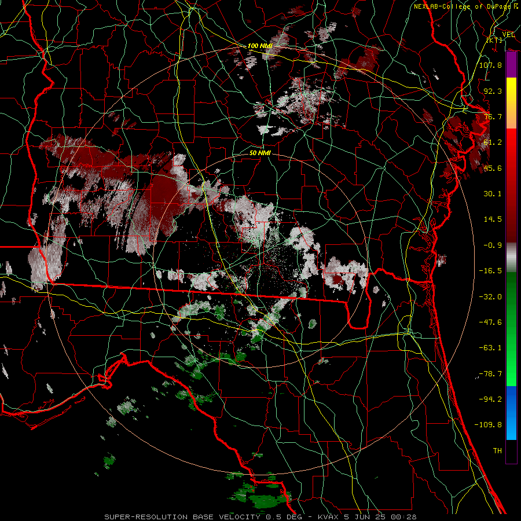Click the "VEL" legend title
The height and width of the screenshot is (521, 521).
pyautogui.click(x=508, y=35)
